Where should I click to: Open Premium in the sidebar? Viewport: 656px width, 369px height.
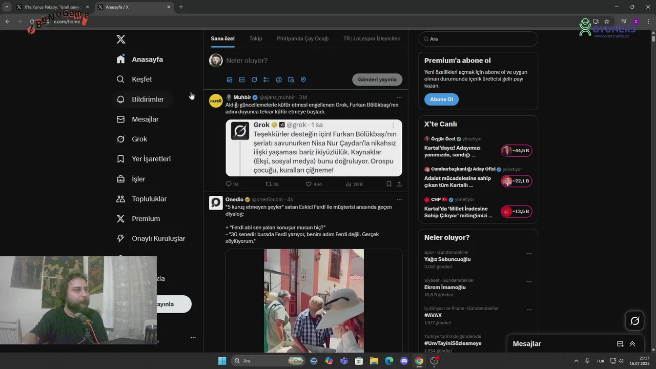click(x=138, y=219)
